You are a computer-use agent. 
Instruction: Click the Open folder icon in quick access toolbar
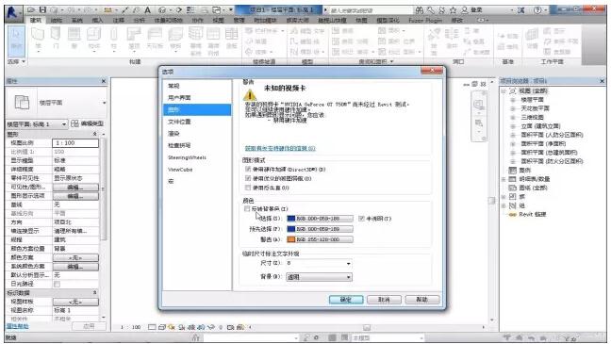coord(31,9)
